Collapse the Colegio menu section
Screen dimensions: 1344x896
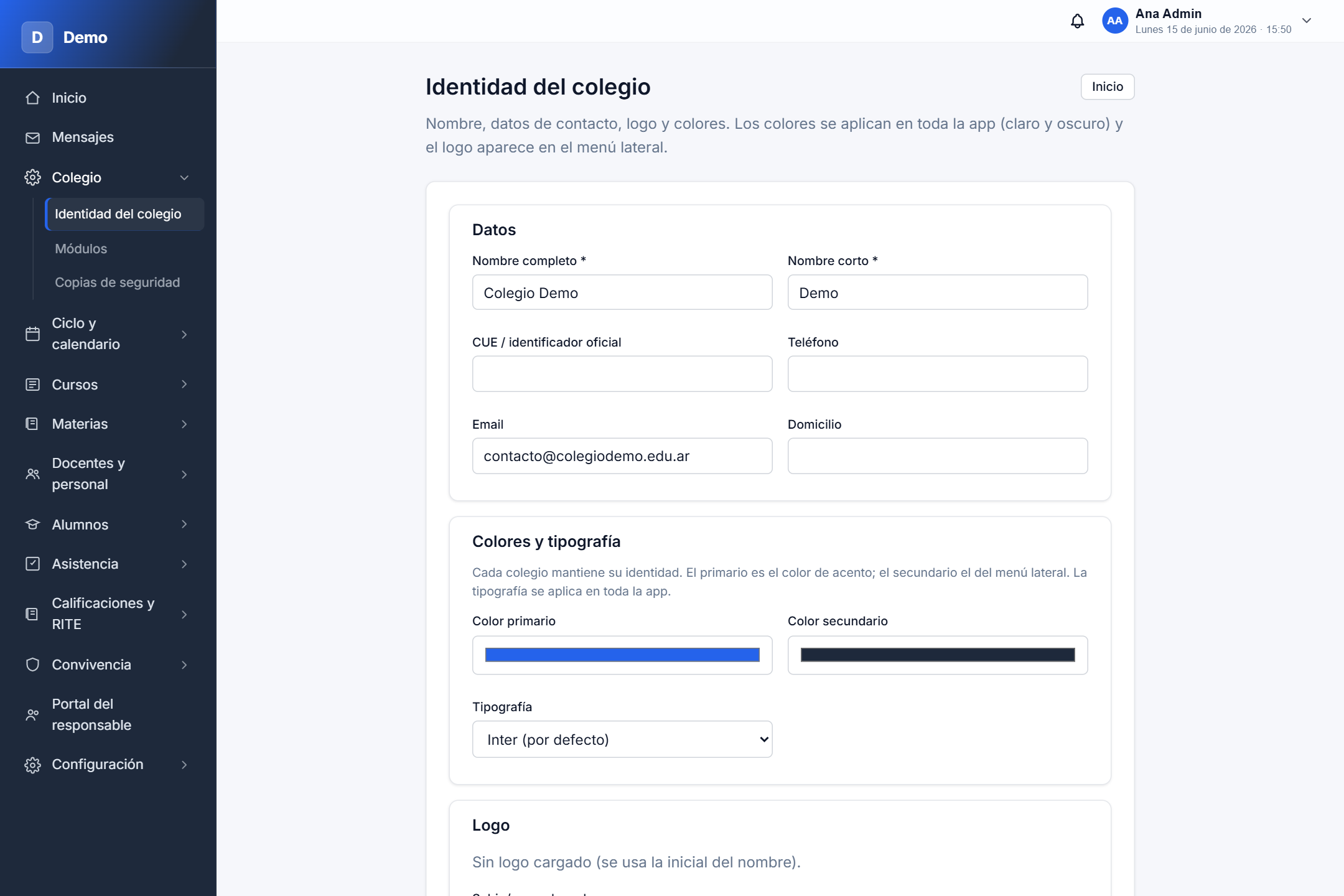[184, 178]
